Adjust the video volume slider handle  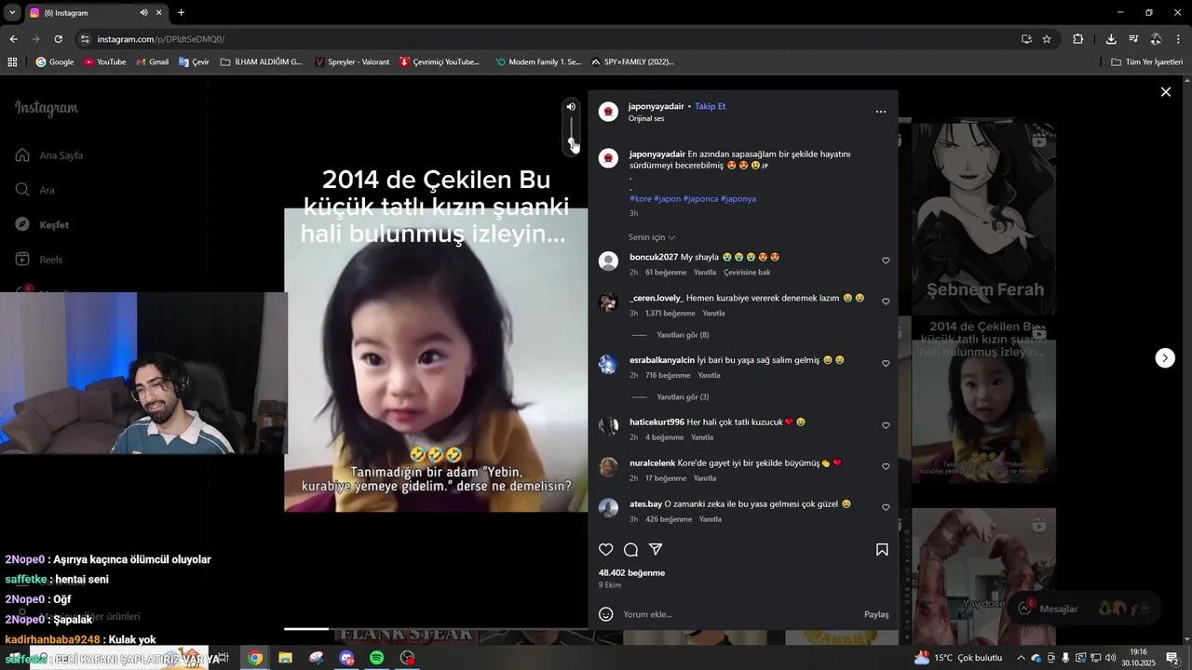click(x=572, y=142)
